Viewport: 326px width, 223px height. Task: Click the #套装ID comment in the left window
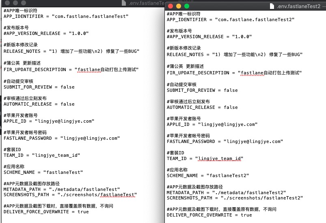pos(12,149)
